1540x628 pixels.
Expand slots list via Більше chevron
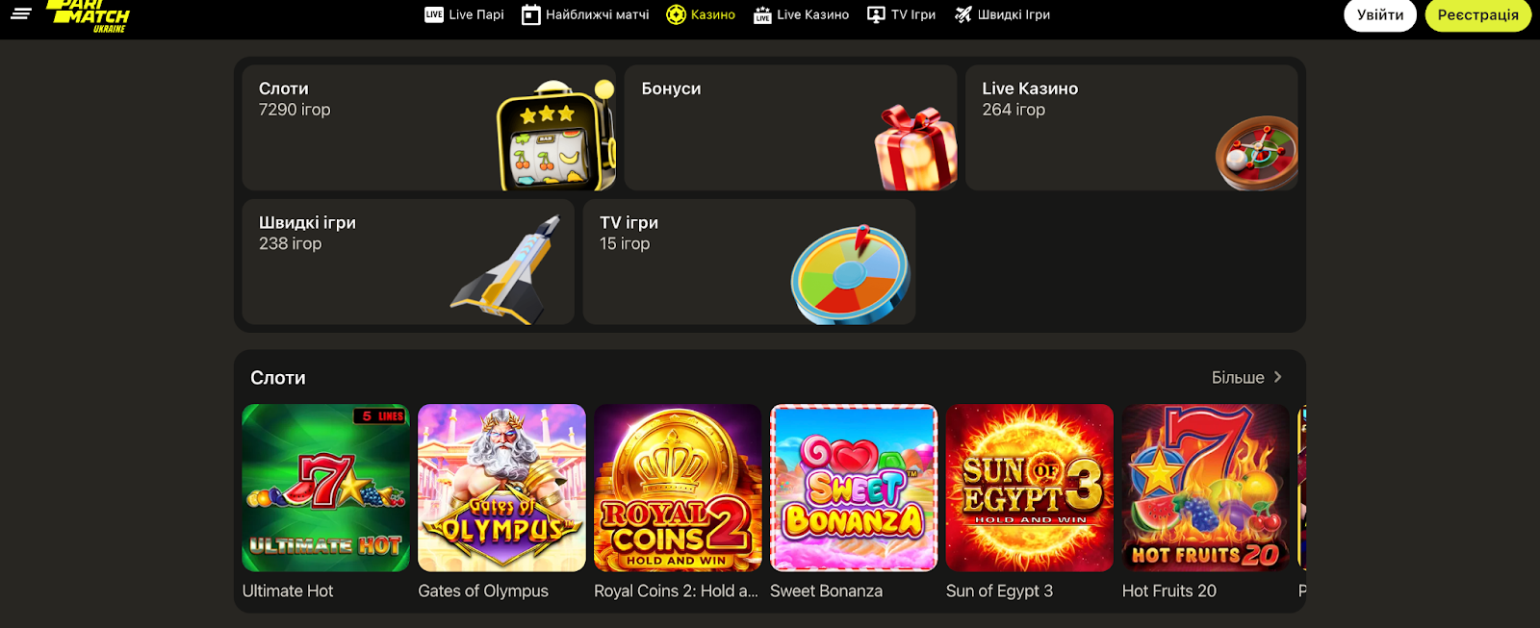(1277, 377)
